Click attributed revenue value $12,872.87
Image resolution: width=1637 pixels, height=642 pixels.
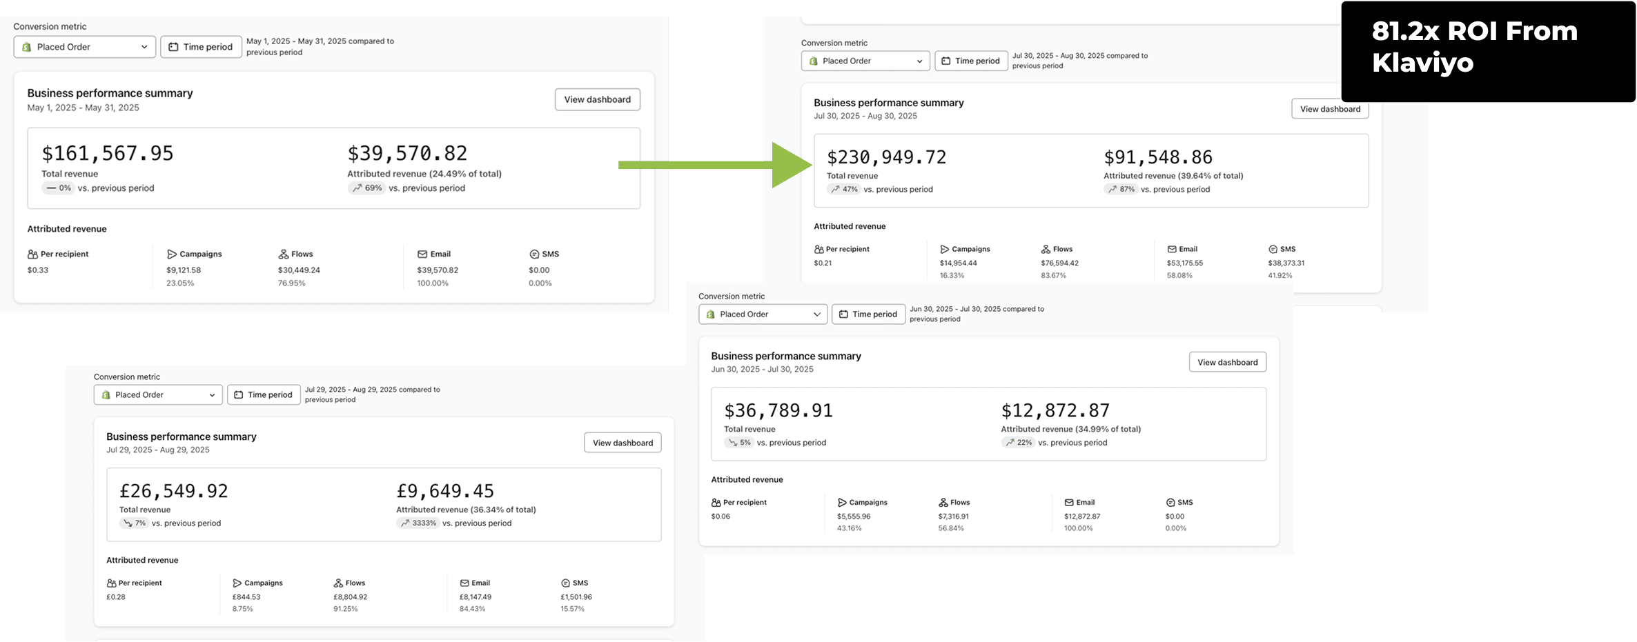(x=1056, y=411)
